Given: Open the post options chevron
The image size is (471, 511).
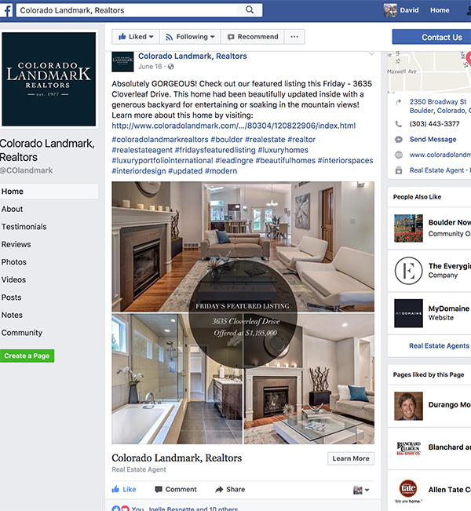Looking at the screenshot, I should 371,54.
